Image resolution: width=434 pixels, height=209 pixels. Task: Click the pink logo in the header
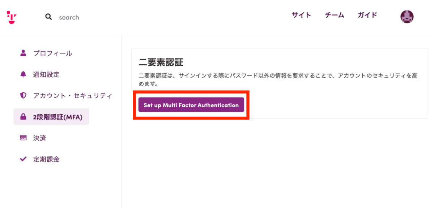pos(12,17)
